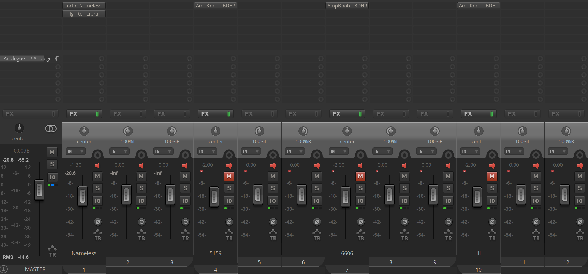588x274 pixels.
Task: Invert phase on the Nameless track
Action: 98,222
